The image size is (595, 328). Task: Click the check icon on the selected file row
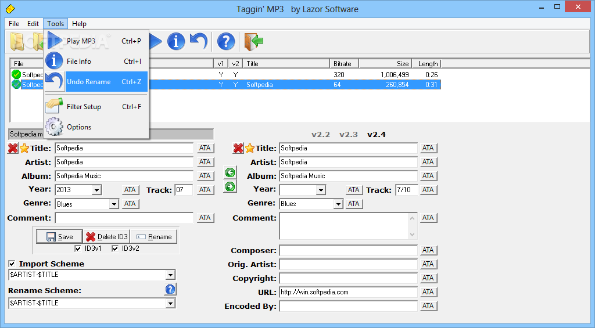coord(16,84)
